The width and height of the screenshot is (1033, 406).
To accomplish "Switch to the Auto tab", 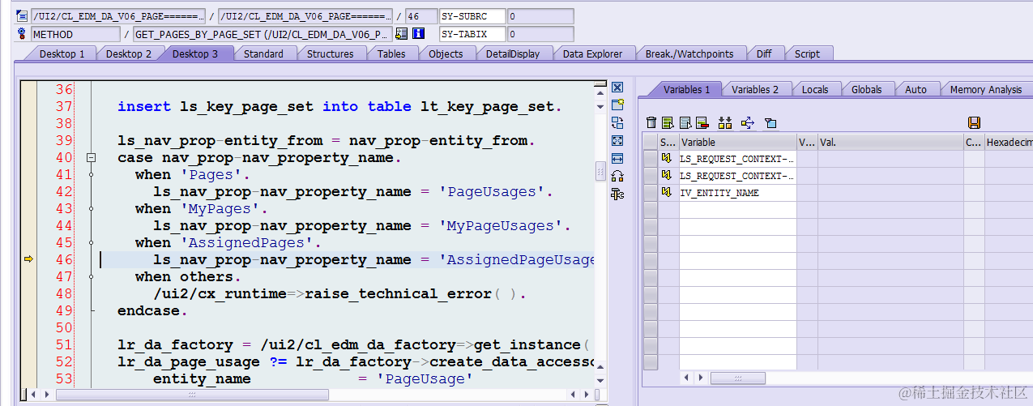I will point(916,89).
